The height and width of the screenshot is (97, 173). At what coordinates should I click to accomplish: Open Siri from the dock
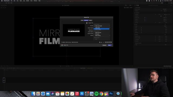point(53,94)
